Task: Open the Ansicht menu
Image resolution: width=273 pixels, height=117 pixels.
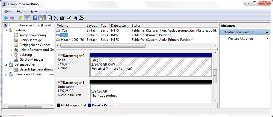Action: coord(36,11)
